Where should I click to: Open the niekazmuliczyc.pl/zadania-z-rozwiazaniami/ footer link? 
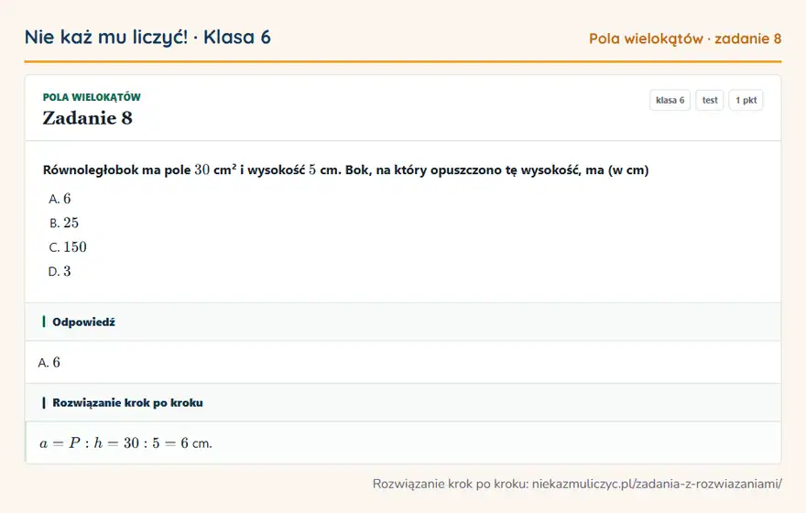[x=657, y=485]
